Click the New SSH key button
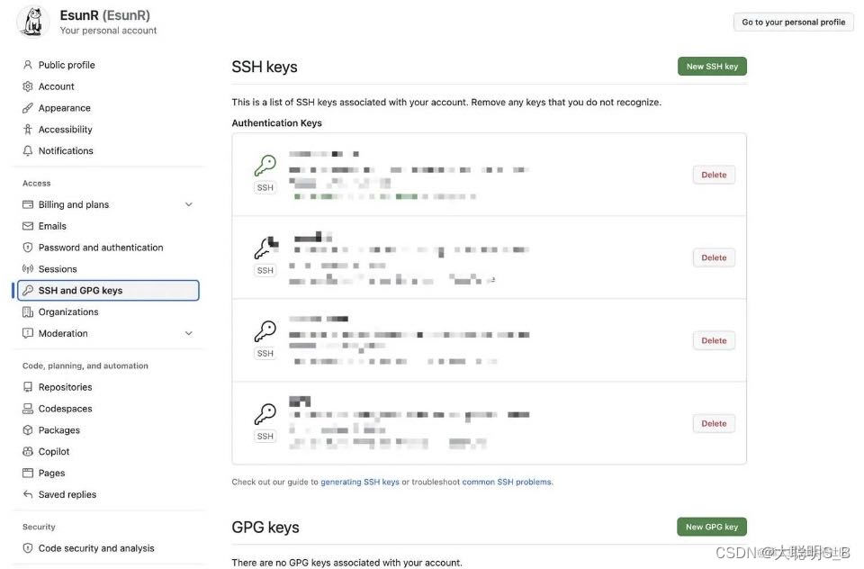Screen dimensions: 864x569 712,65
